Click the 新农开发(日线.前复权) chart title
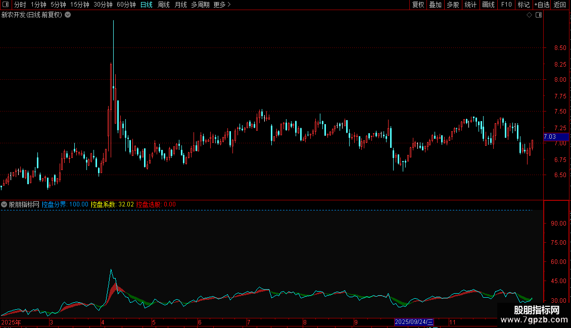The width and height of the screenshot is (571, 328). pyautogui.click(x=32, y=15)
